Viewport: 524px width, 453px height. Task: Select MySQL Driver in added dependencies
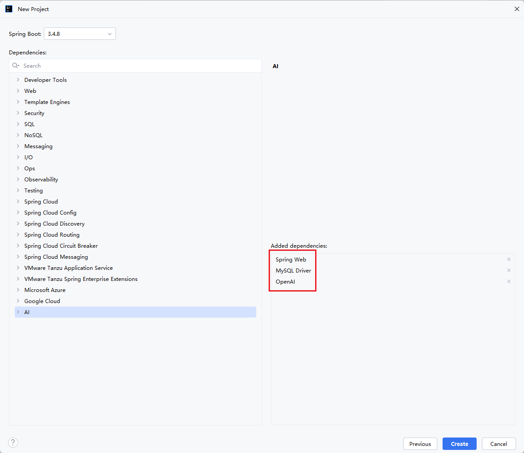click(x=293, y=271)
